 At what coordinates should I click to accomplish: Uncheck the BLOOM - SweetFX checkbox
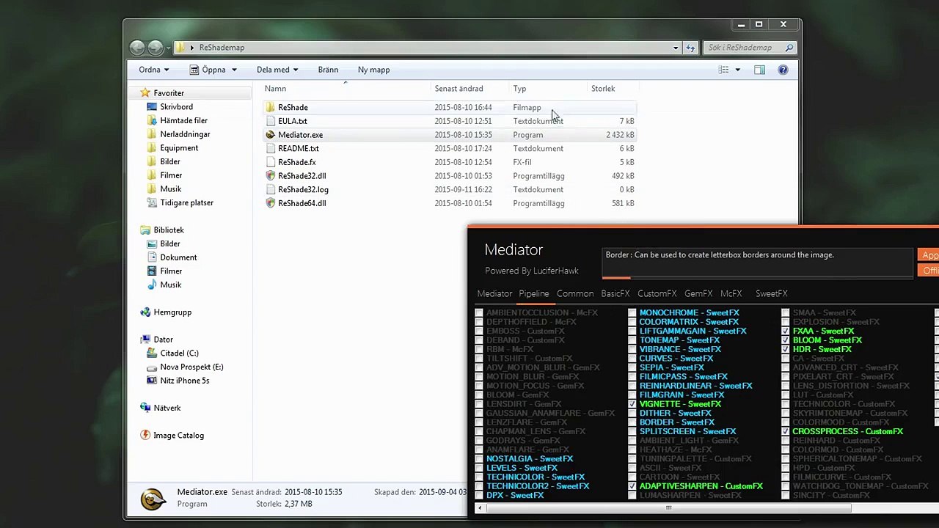[x=786, y=340]
